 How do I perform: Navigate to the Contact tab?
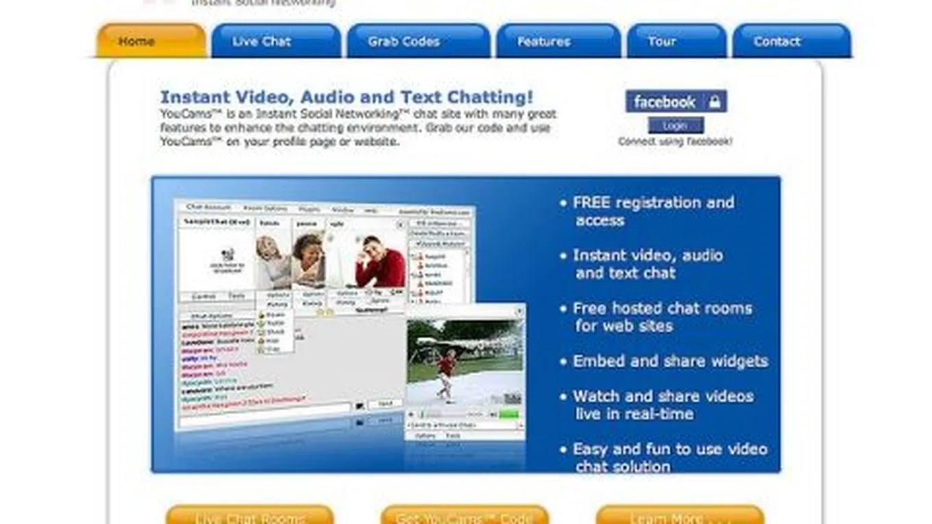(x=791, y=41)
